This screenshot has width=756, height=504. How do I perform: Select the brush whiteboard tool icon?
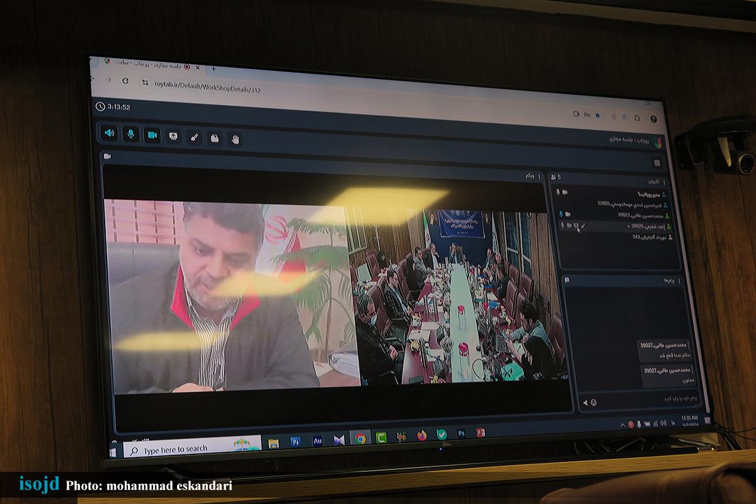[x=194, y=138]
